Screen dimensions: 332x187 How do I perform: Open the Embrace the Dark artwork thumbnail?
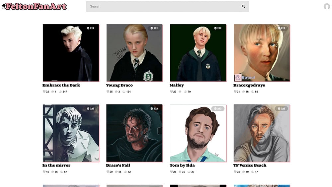pyautogui.click(x=71, y=53)
